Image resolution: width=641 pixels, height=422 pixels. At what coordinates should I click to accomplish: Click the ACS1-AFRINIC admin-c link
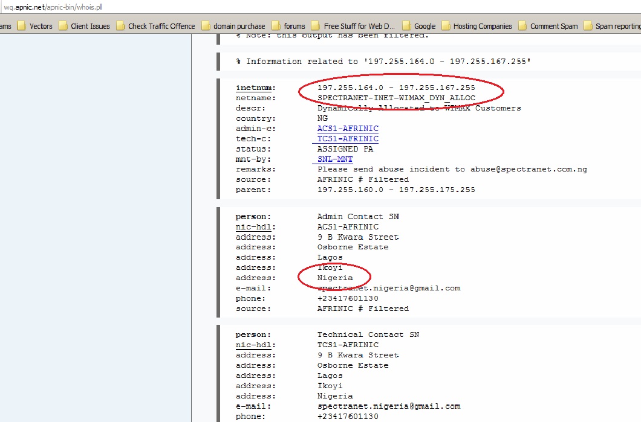348,129
